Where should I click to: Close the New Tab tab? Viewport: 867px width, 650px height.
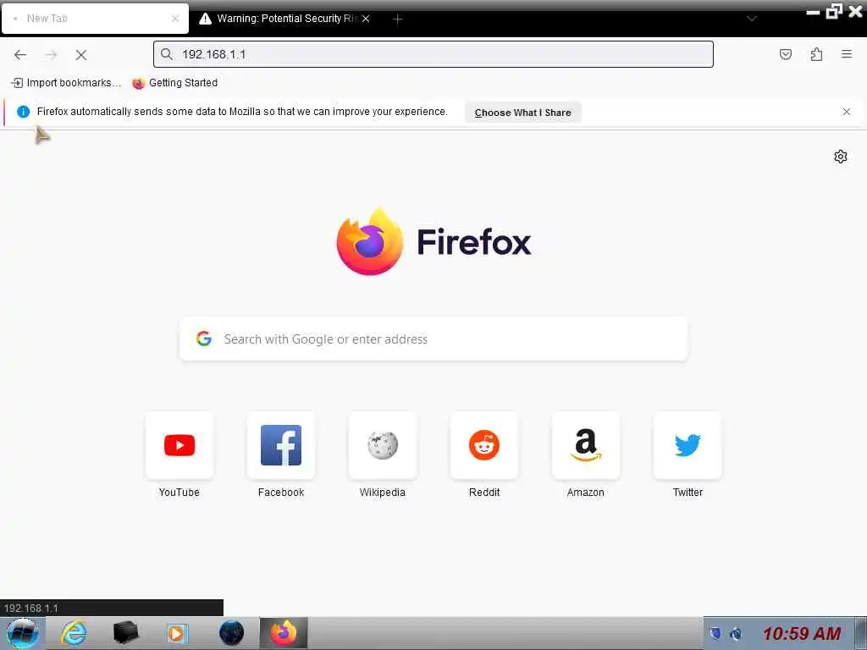(x=175, y=19)
